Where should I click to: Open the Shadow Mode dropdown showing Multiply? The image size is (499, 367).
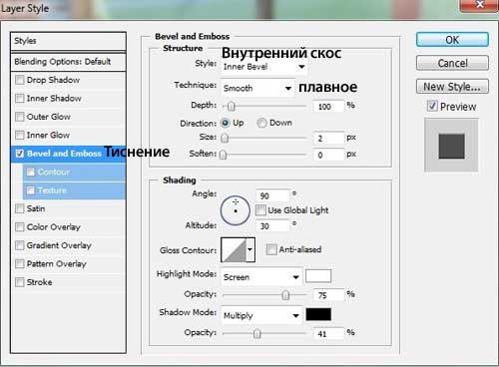[x=261, y=315]
